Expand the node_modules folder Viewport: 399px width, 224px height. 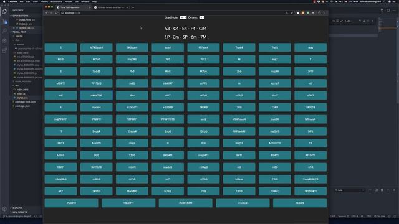[x=24, y=82]
